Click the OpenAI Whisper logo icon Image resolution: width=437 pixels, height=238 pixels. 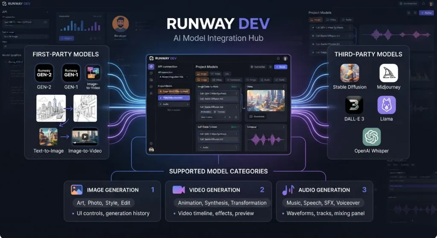coord(372,137)
